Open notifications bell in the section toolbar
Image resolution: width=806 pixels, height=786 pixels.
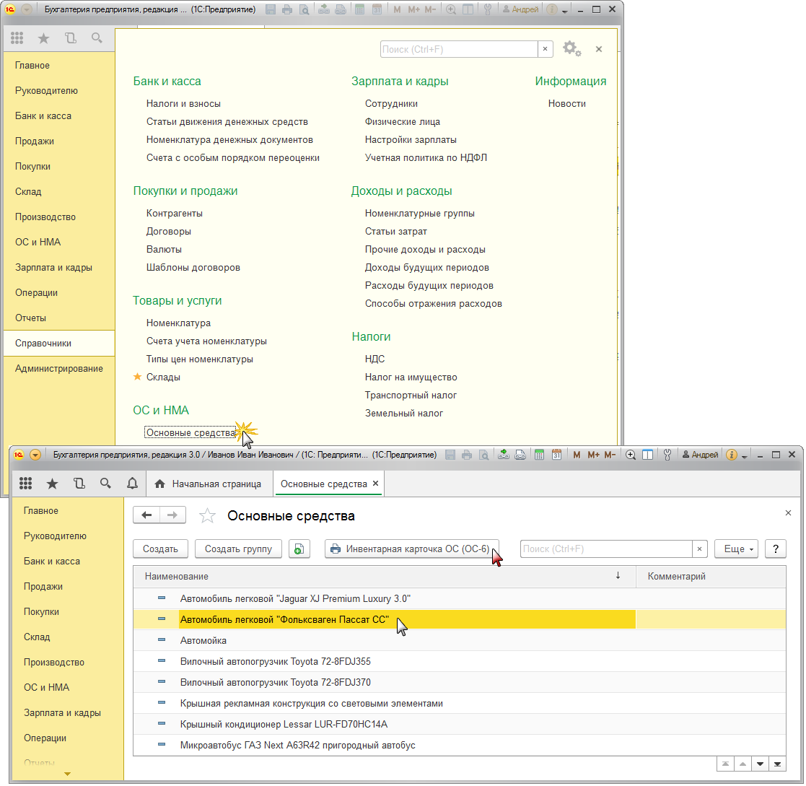[132, 484]
